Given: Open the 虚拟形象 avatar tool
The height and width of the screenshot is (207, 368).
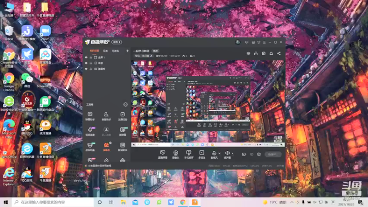Looking at the screenshot, I should coord(90,147).
